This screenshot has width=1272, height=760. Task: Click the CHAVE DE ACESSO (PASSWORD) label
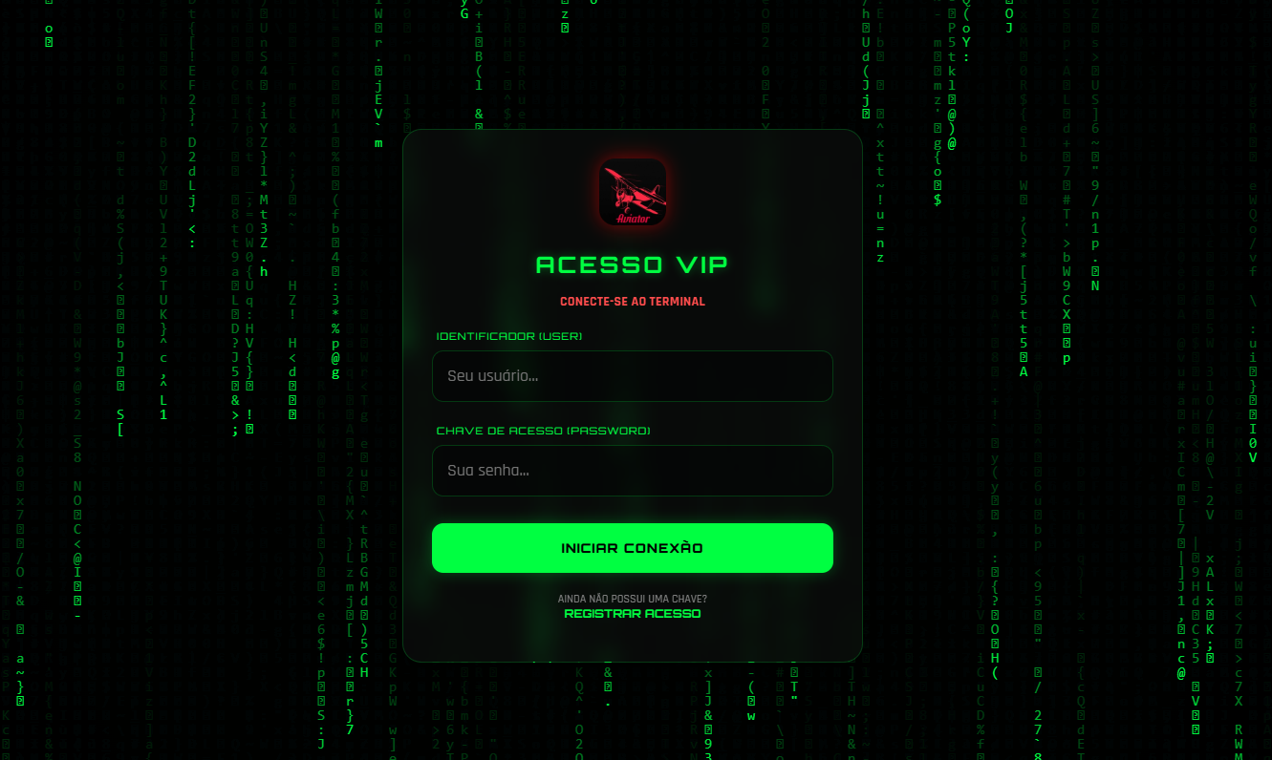543,431
